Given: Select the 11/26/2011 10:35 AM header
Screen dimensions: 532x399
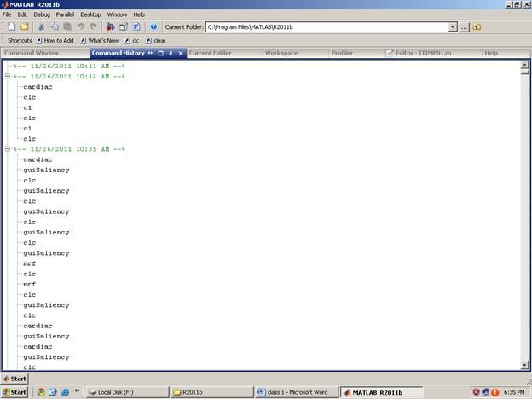Looking at the screenshot, I should [69, 149].
